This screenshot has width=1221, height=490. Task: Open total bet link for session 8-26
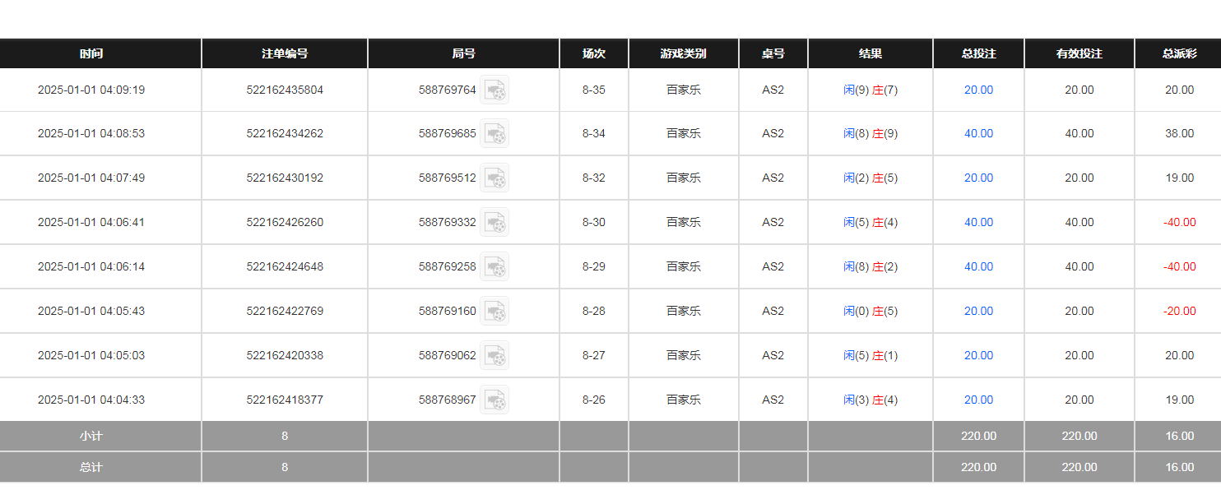point(978,400)
